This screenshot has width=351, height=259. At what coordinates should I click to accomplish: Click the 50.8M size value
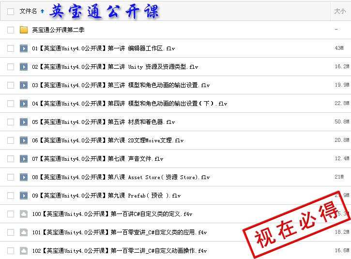click(x=342, y=122)
